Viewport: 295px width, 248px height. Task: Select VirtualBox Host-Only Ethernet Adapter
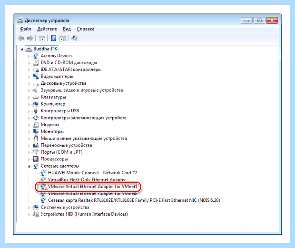point(87,179)
